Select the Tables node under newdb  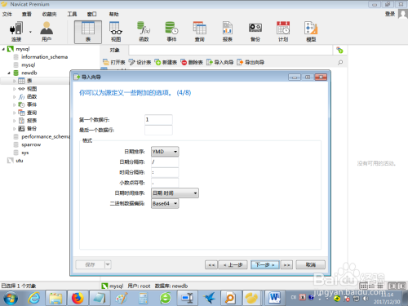click(x=29, y=81)
